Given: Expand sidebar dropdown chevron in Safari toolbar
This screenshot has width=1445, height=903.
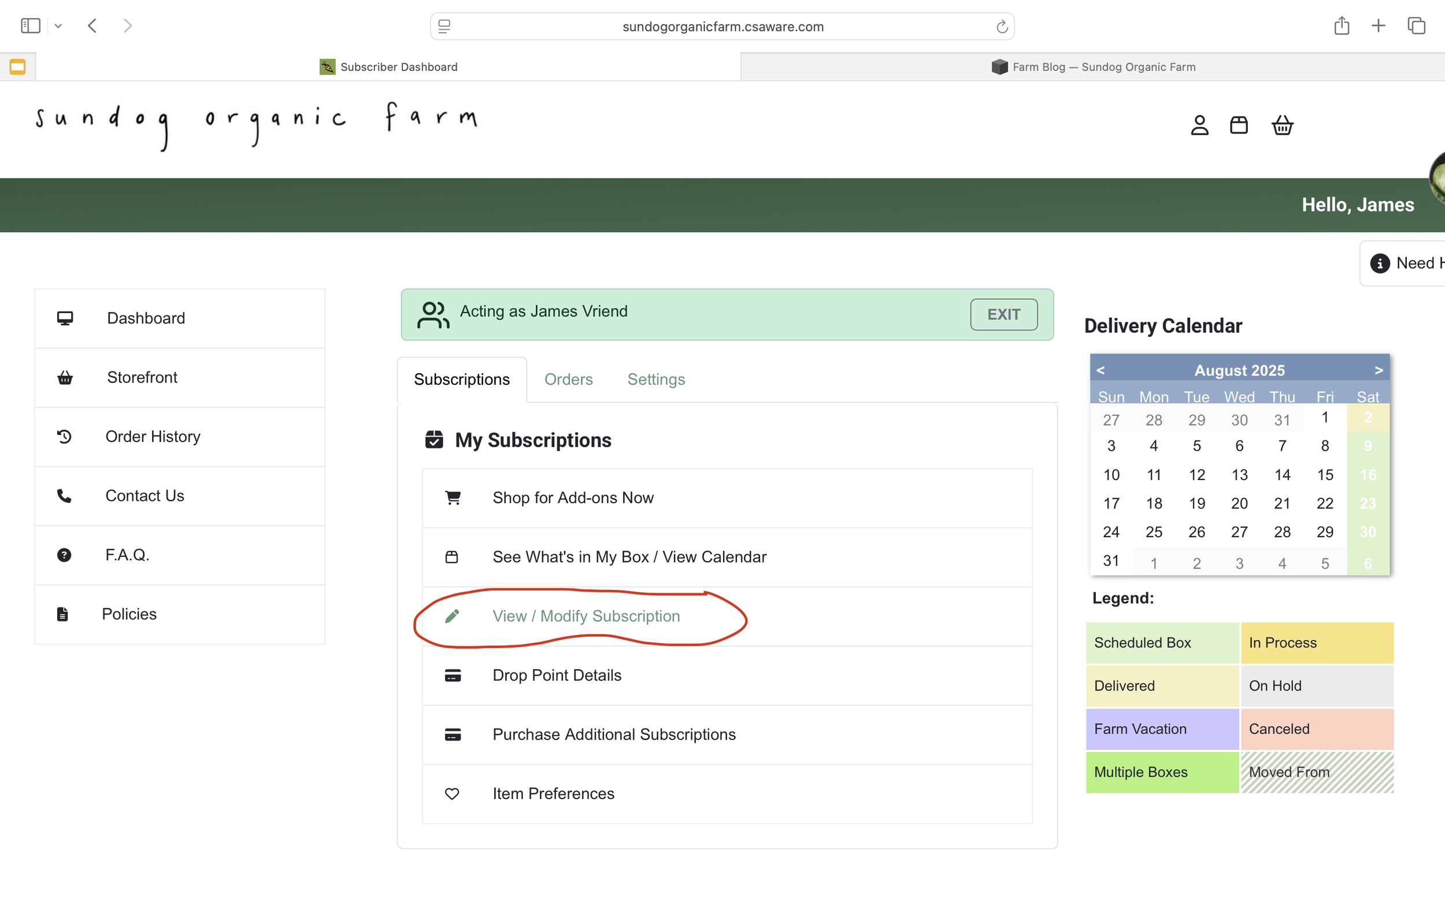Looking at the screenshot, I should [58, 25].
